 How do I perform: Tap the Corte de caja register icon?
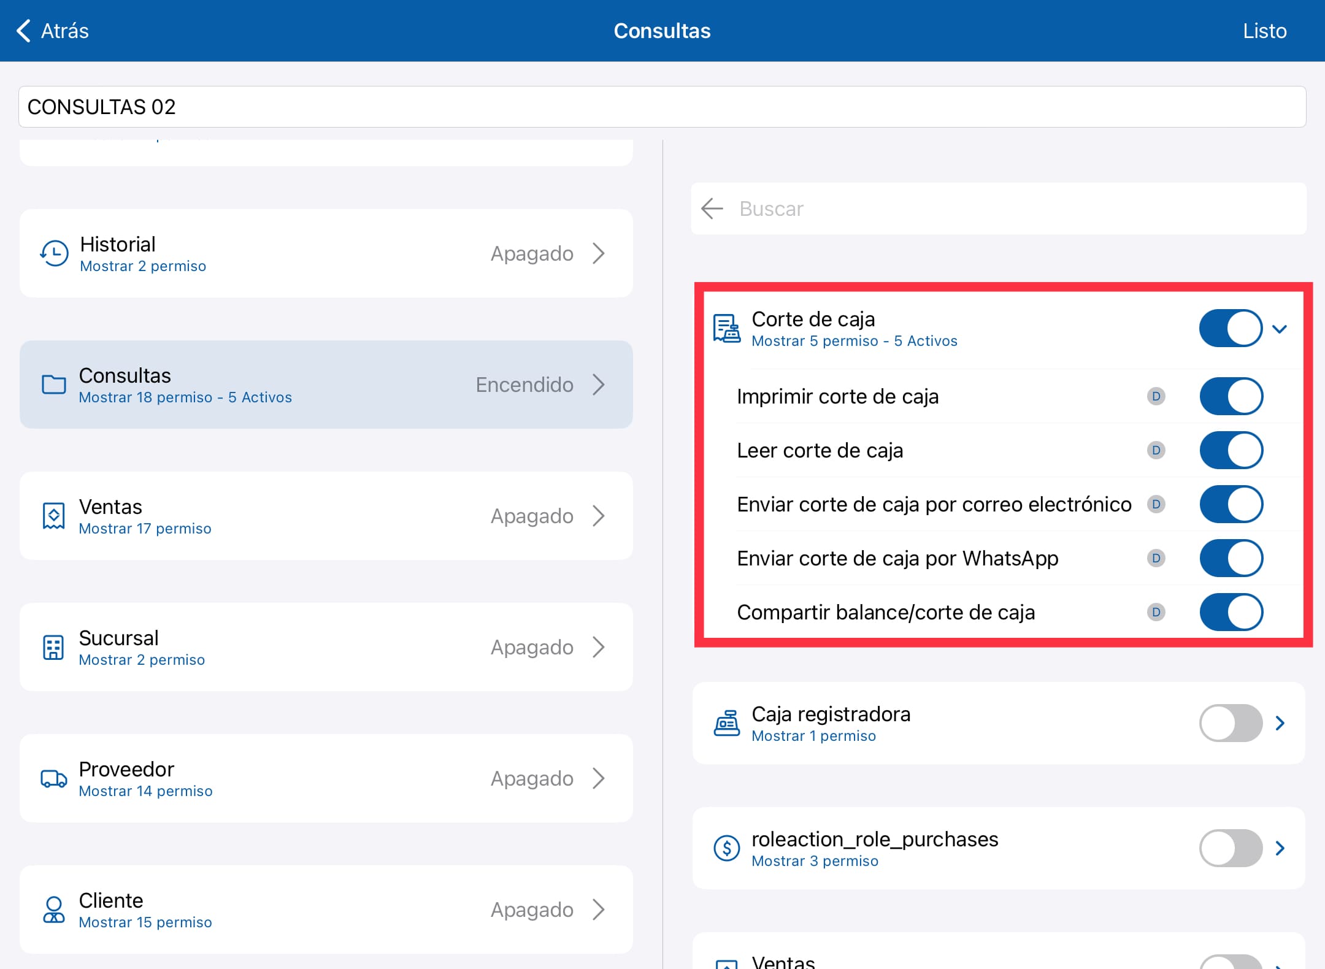[727, 329]
